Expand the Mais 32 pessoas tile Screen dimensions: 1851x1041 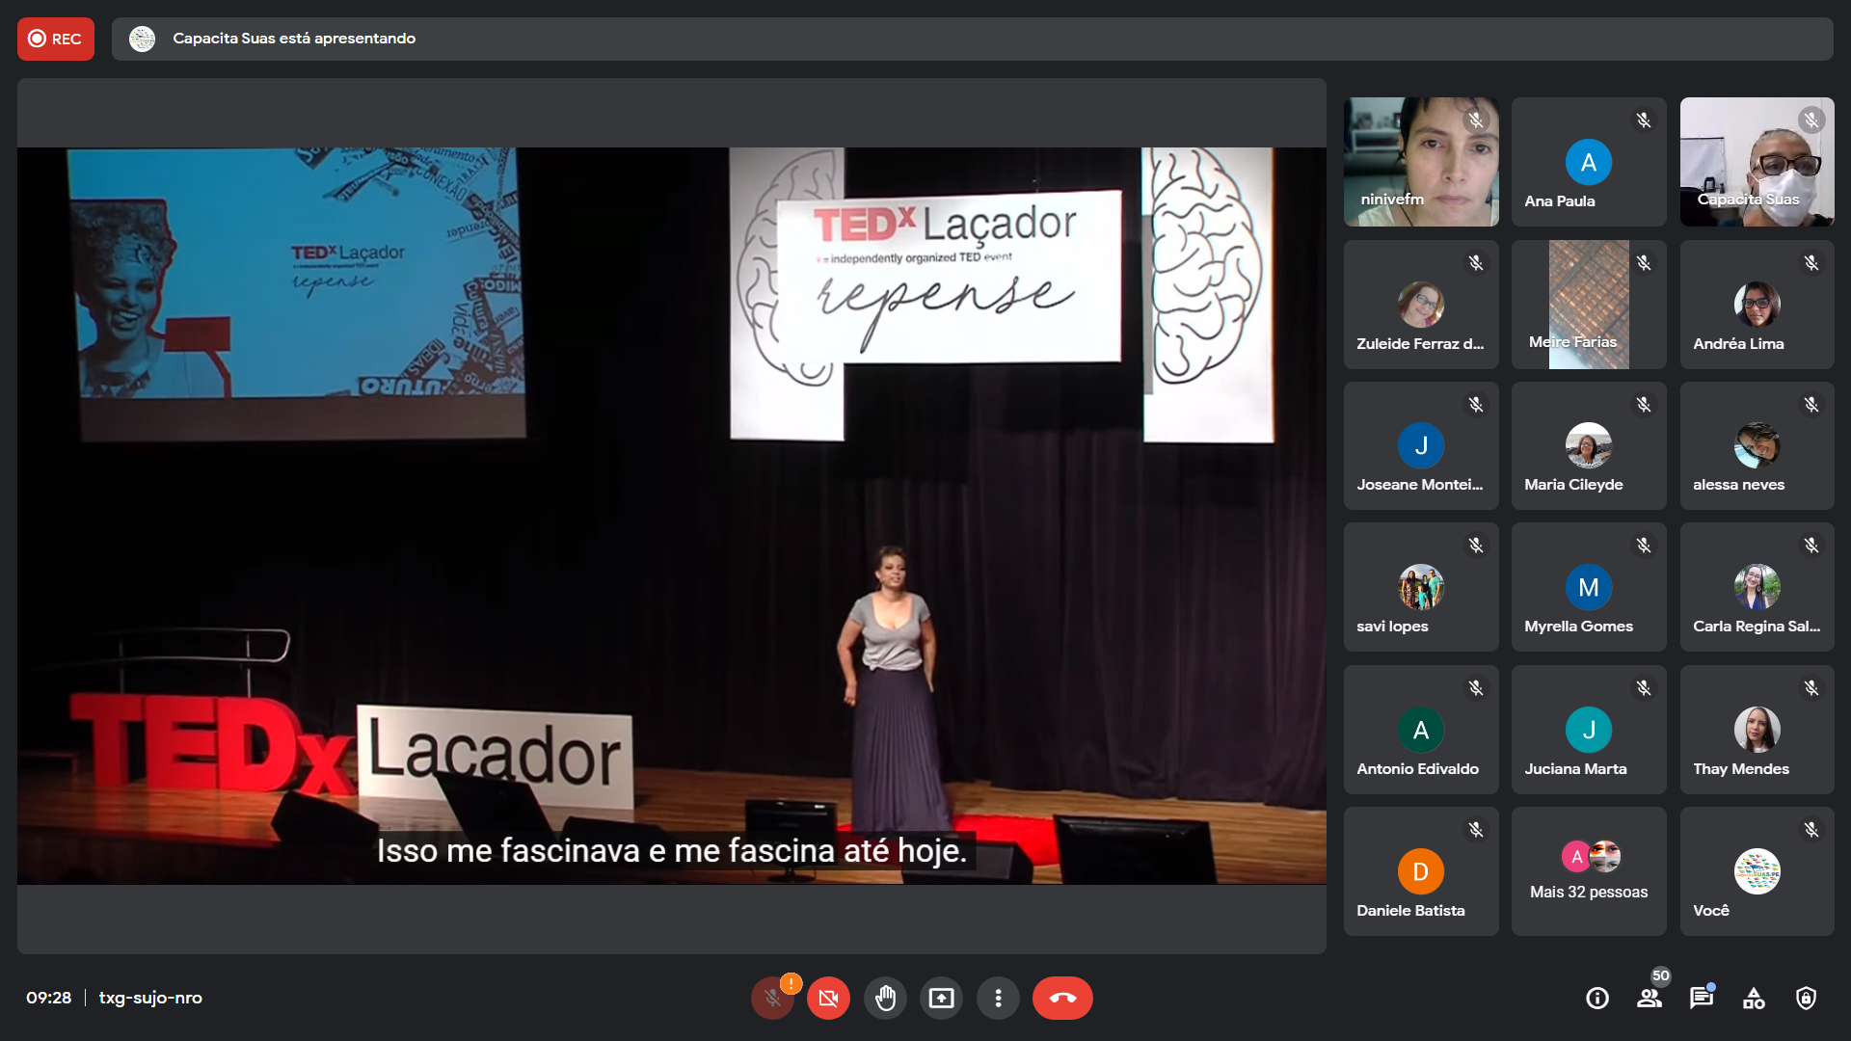click(x=1588, y=871)
